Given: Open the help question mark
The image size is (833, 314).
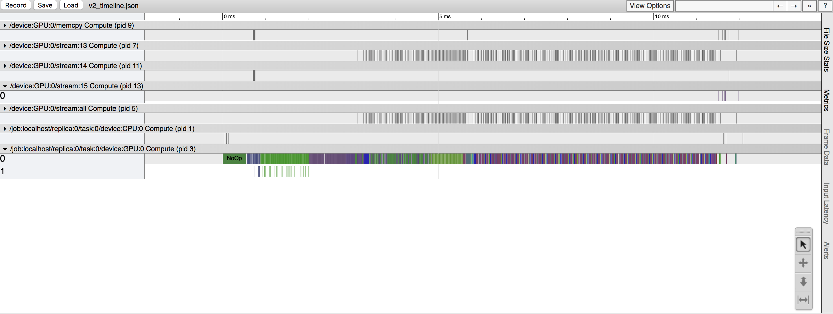Looking at the screenshot, I should click(825, 6).
